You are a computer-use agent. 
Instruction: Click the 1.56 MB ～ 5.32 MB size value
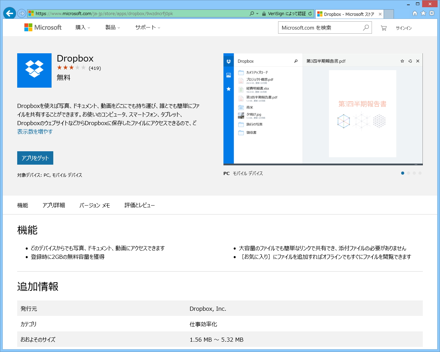point(217,340)
